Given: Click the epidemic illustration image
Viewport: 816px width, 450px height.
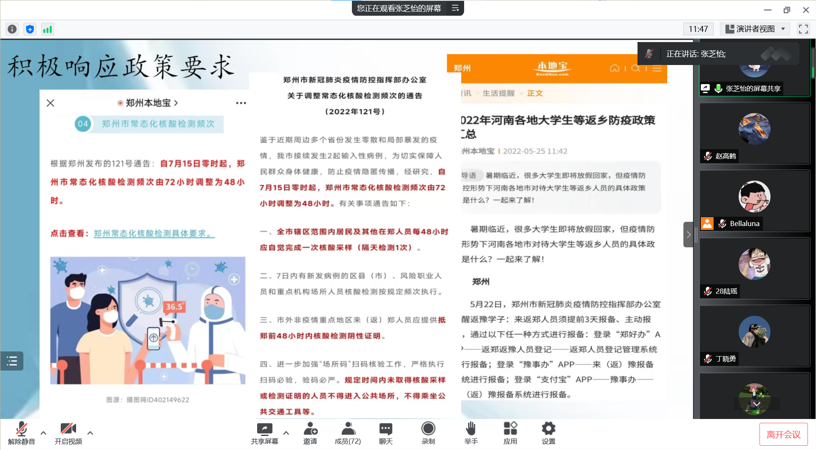Looking at the screenshot, I should point(147,320).
